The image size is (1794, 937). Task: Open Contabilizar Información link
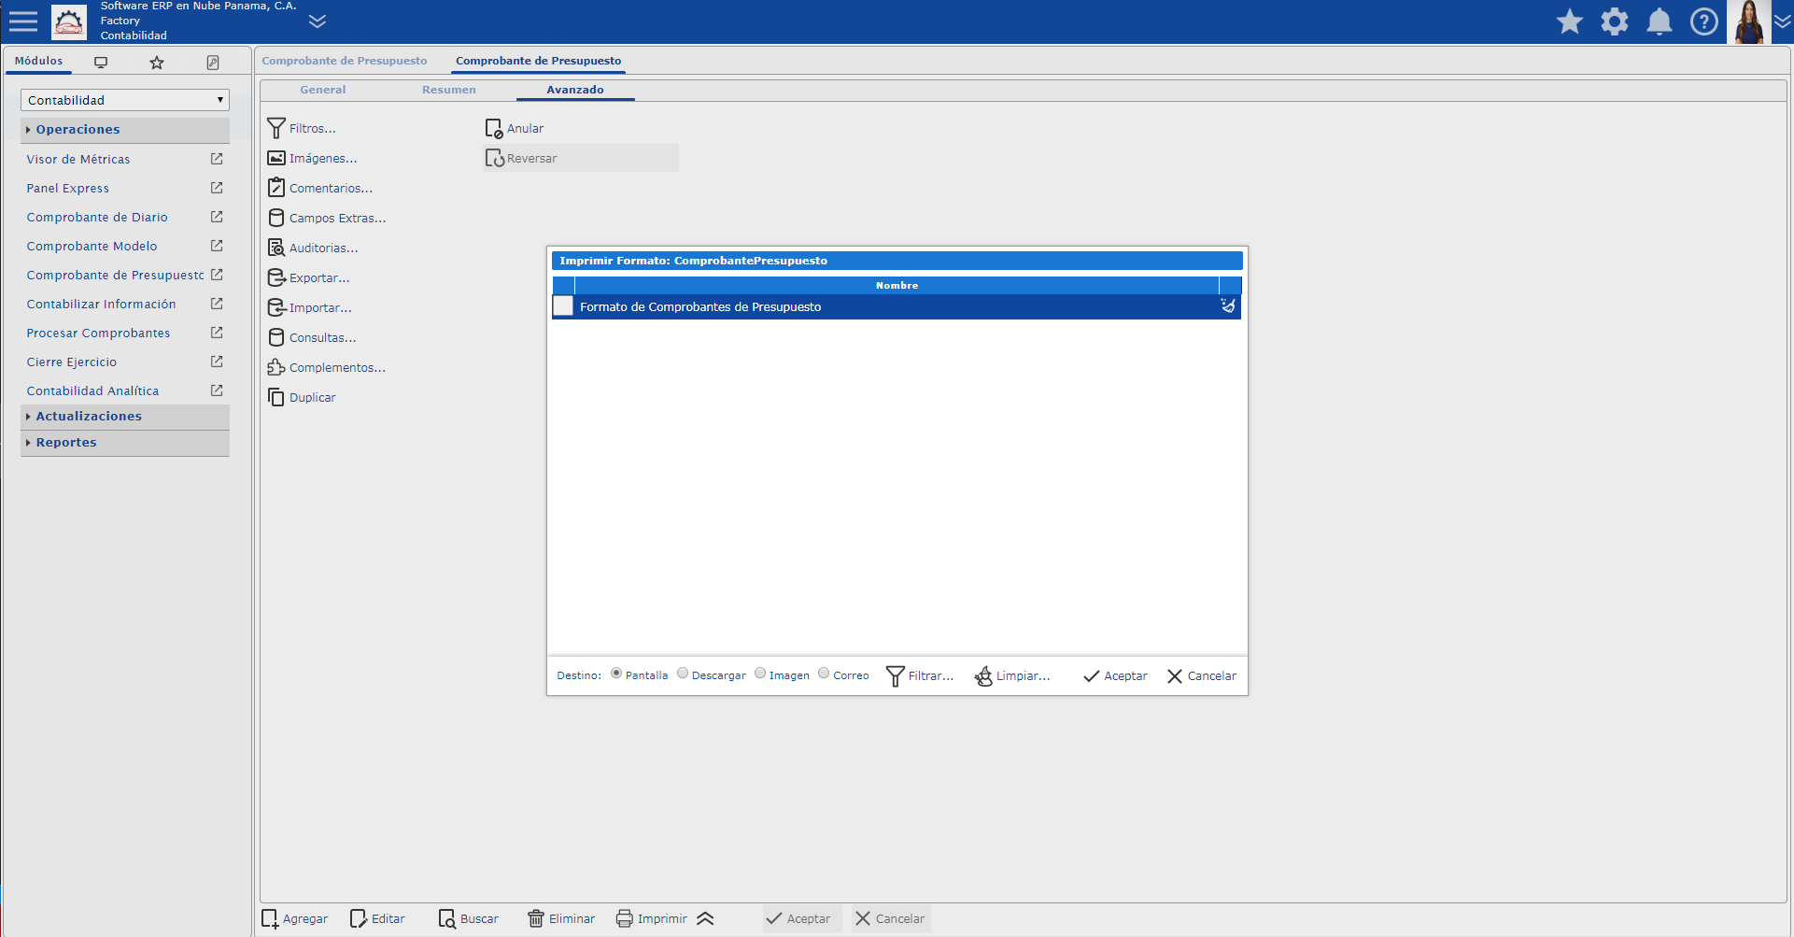101,305
